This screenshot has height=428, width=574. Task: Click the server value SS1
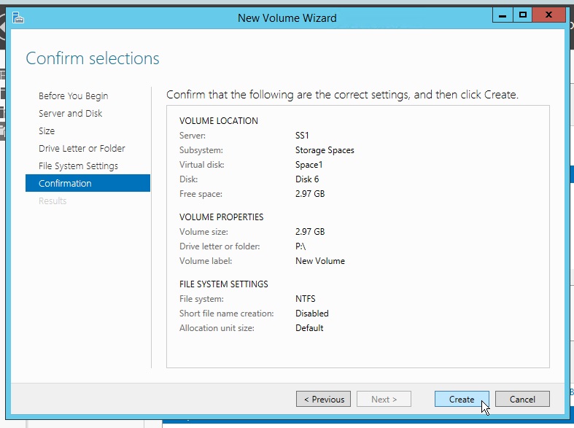[x=302, y=136]
